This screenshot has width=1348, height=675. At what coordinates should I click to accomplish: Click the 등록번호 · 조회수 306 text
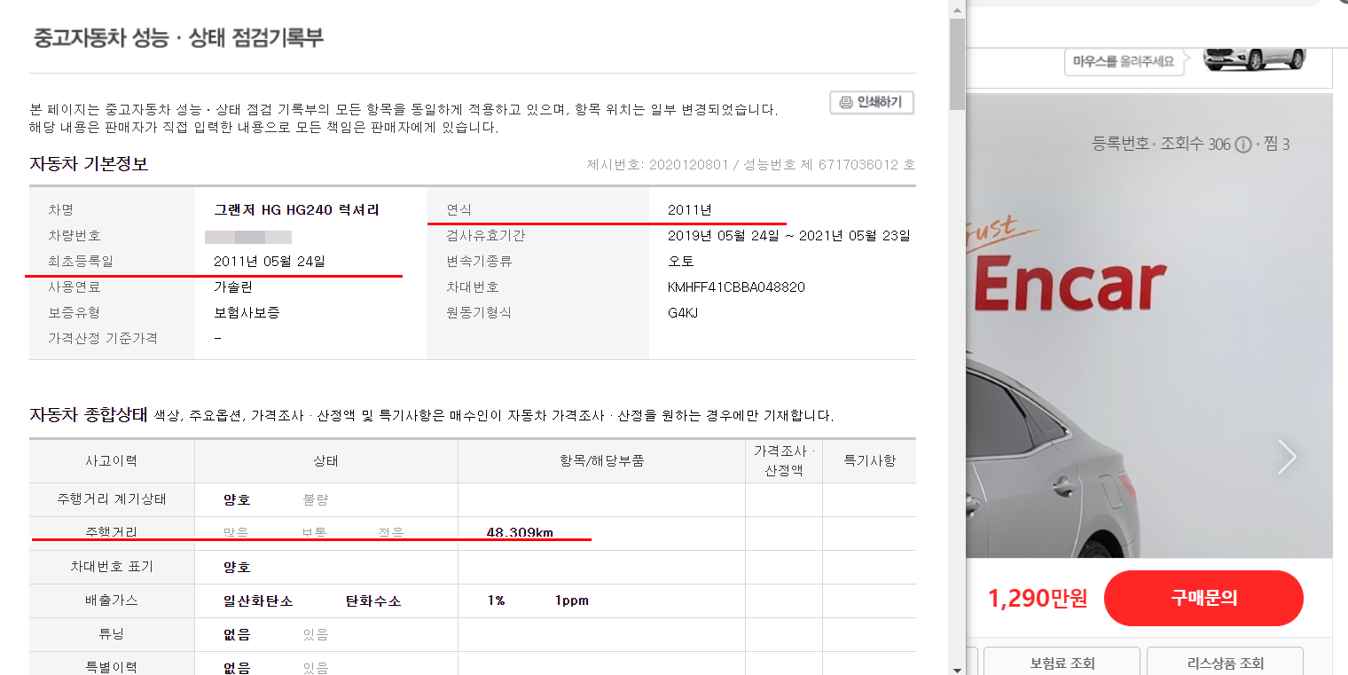pos(1161,144)
